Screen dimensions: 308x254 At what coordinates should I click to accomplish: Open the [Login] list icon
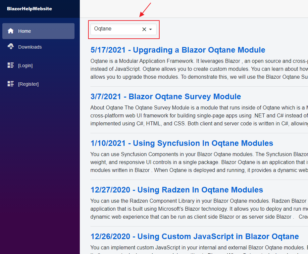tap(11, 65)
